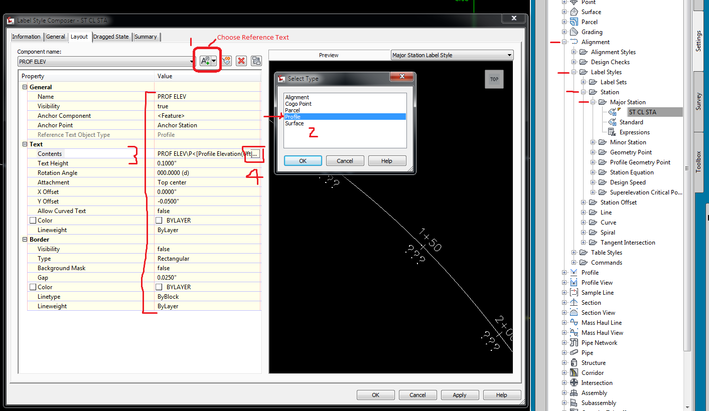Click the Surface icon in Settings tree
Image resolution: width=709 pixels, height=411 pixels.
574,12
